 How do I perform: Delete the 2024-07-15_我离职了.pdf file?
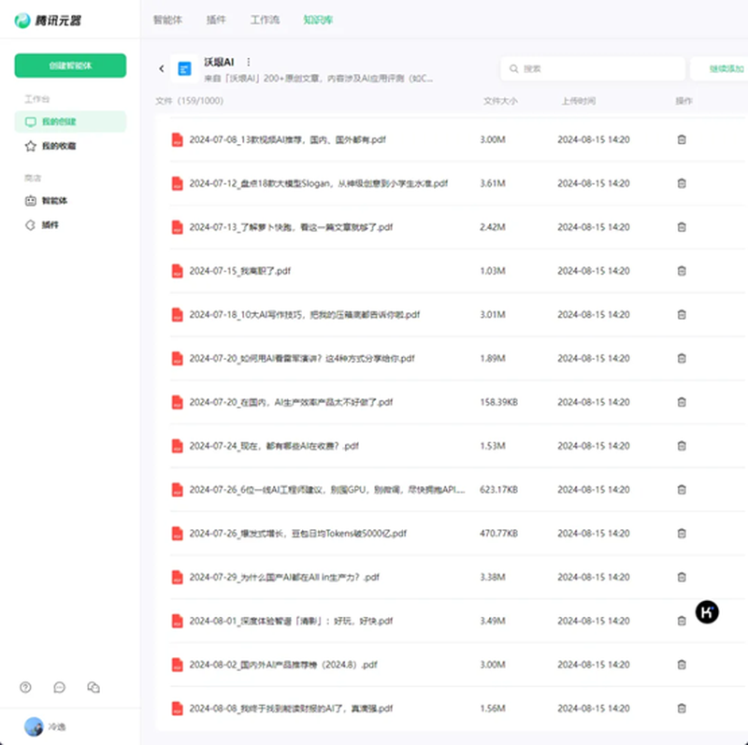coord(682,271)
